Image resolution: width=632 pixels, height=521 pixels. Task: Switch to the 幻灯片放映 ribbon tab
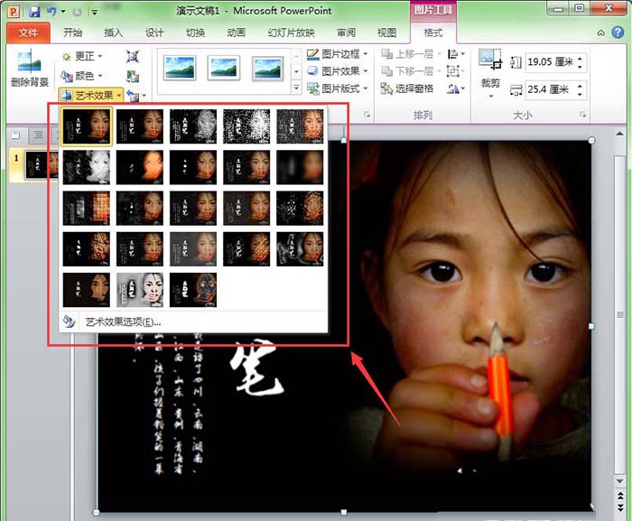click(291, 33)
